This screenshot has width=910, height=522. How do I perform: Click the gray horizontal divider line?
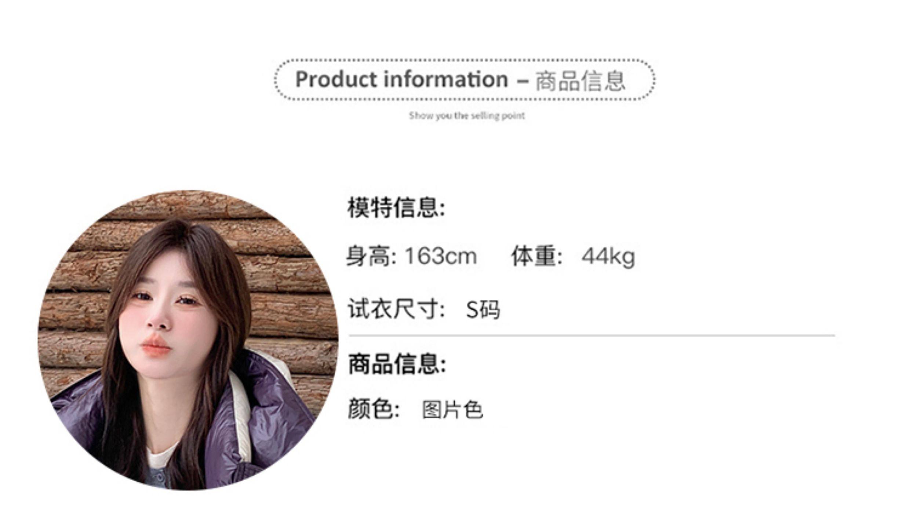tap(592, 335)
